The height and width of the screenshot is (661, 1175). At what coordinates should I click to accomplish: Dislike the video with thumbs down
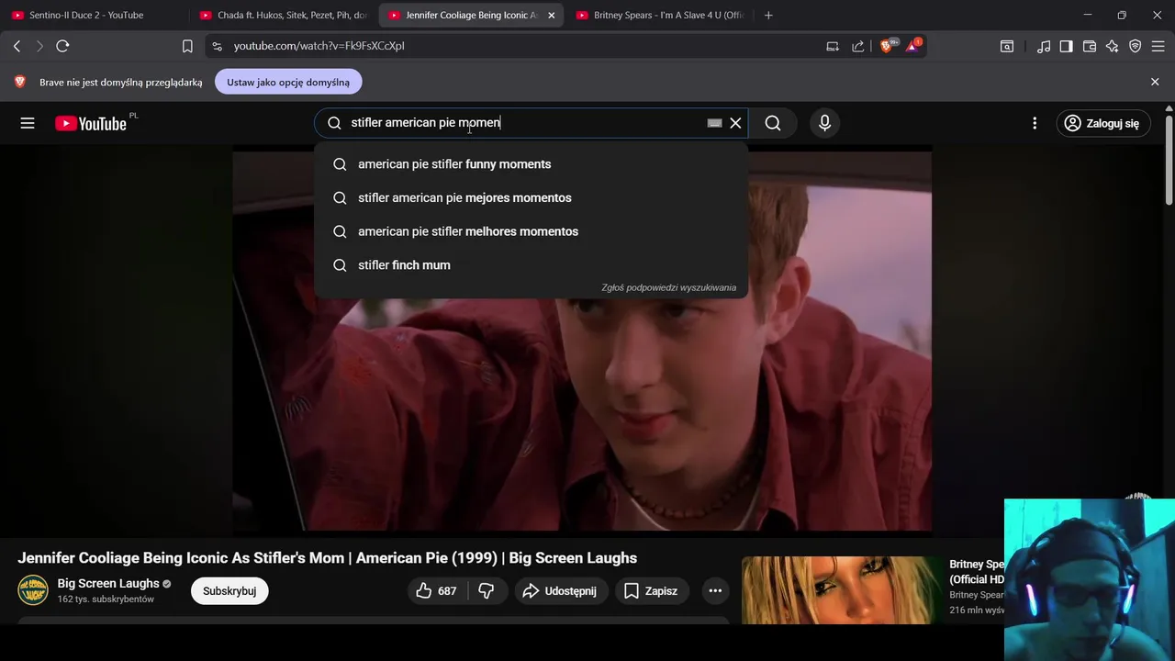[487, 591]
